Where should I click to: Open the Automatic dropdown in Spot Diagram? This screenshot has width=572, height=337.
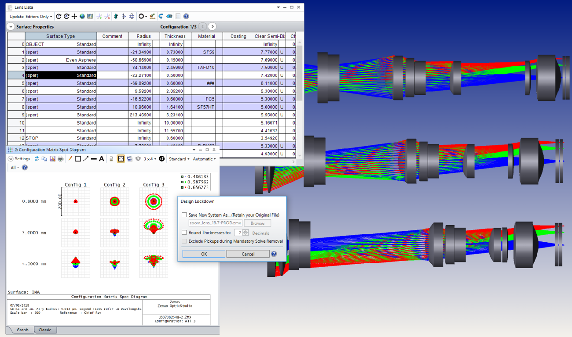click(x=204, y=159)
